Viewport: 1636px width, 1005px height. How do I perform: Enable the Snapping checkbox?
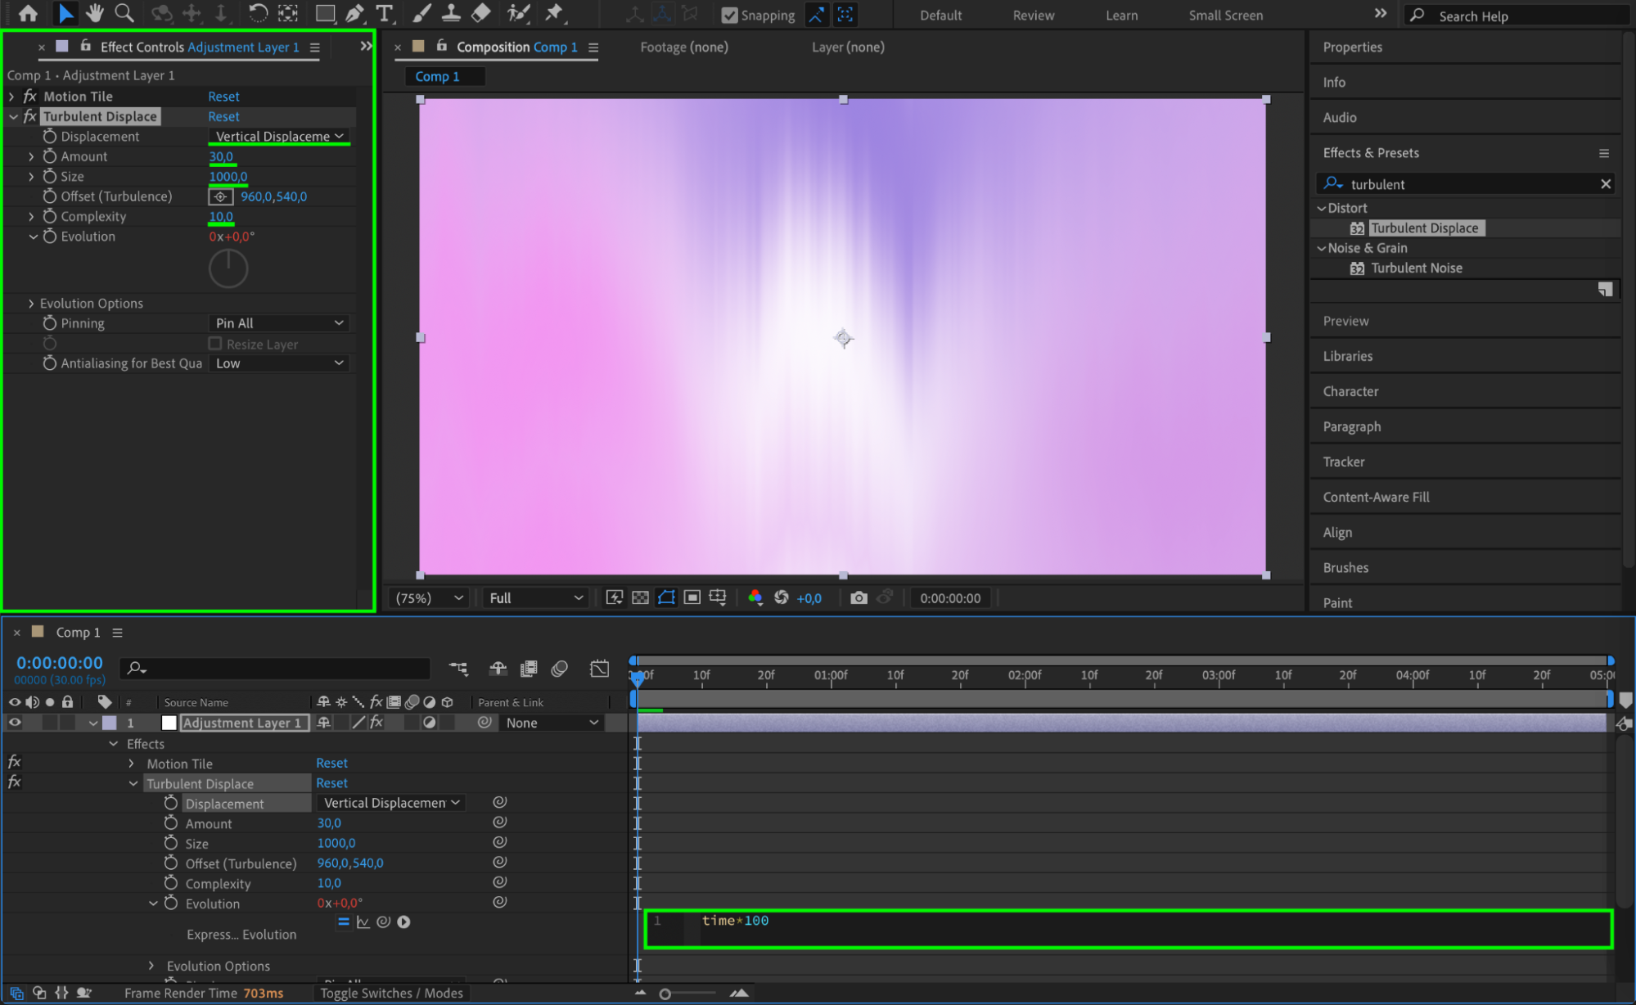pyautogui.click(x=729, y=15)
